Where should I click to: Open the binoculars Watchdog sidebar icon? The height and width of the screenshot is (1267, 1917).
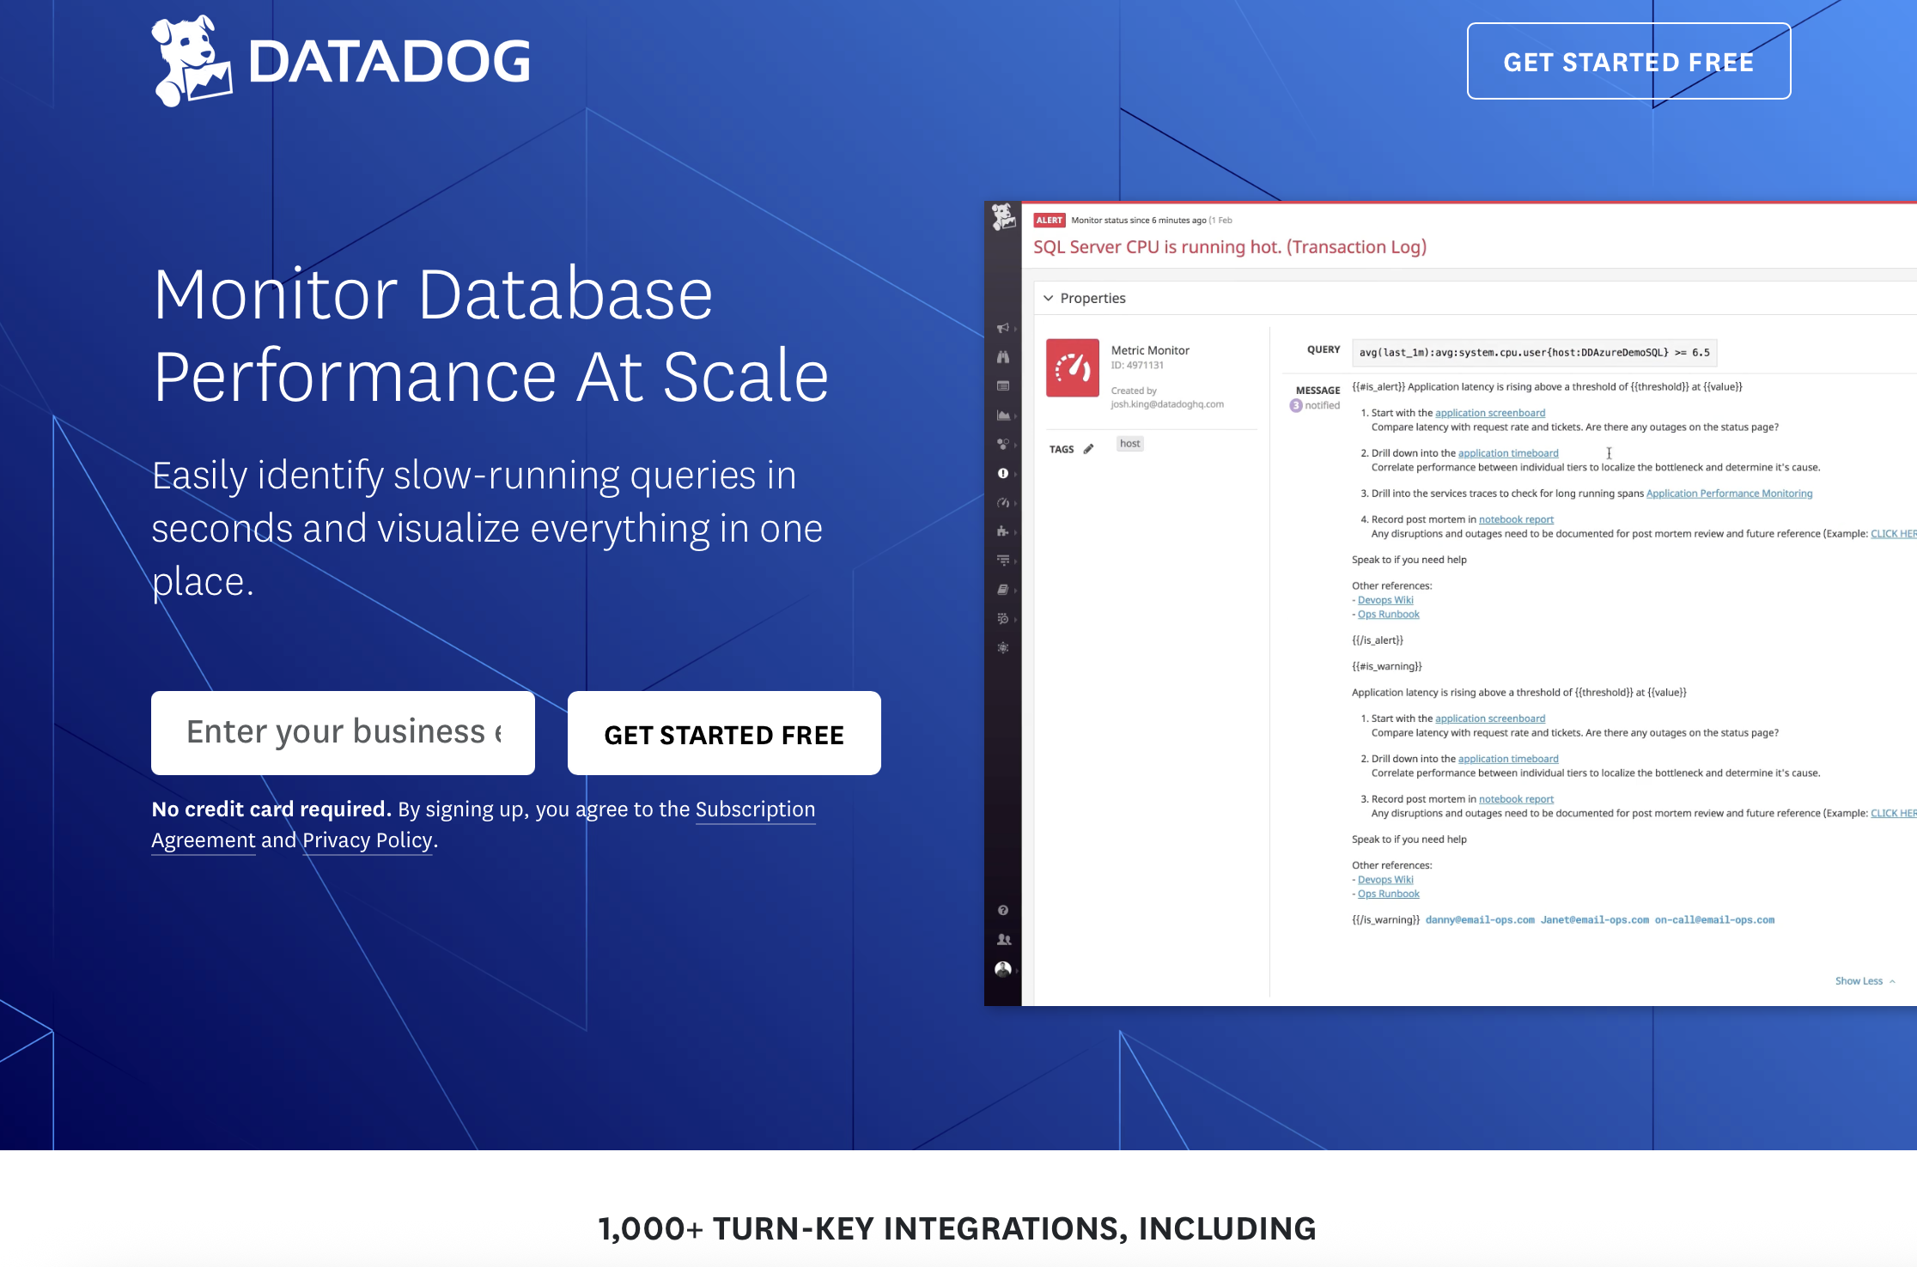tap(1002, 357)
